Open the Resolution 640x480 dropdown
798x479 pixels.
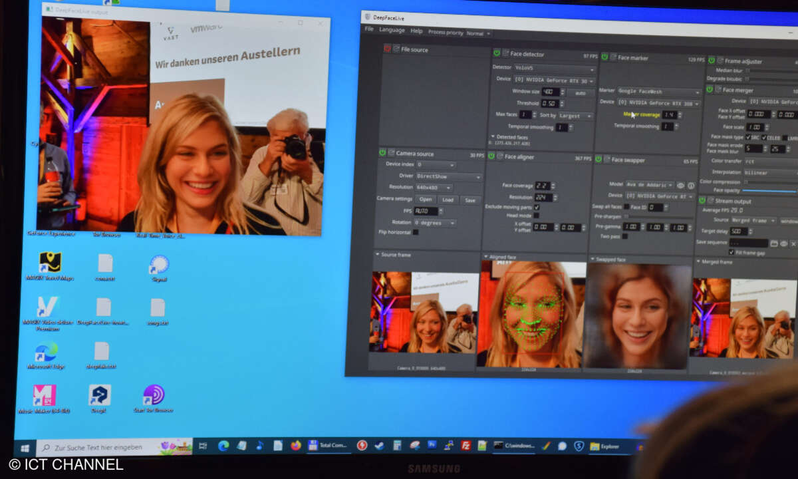click(x=434, y=188)
